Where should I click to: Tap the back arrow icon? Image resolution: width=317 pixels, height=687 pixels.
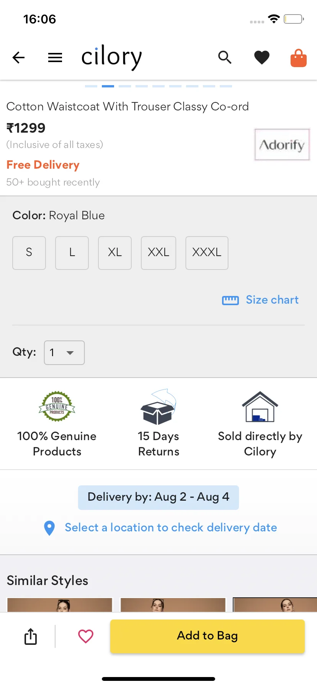18,58
